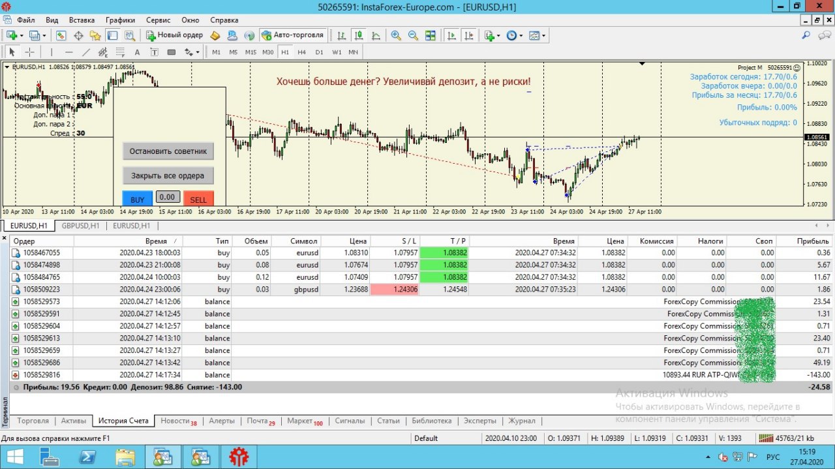Image resolution: width=835 pixels, height=469 pixels.
Task: Select the trendline tool
Action: click(85, 52)
